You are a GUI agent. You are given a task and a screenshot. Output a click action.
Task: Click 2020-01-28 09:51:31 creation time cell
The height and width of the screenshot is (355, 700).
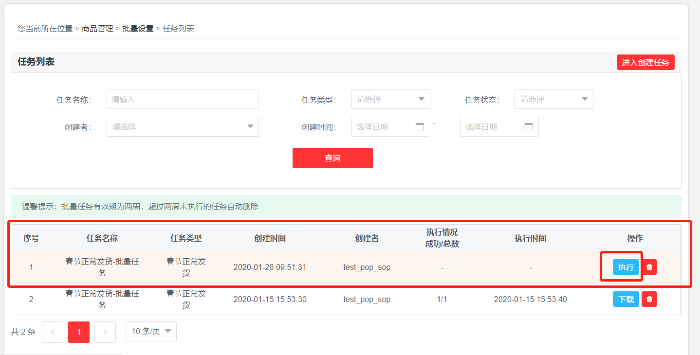pos(270,267)
